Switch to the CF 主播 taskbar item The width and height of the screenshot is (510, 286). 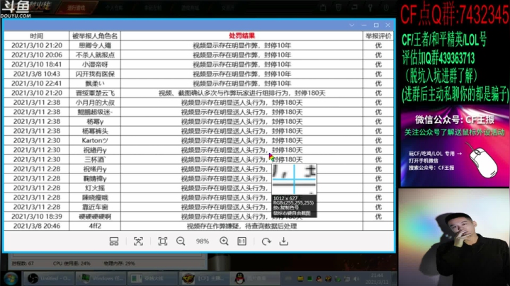(x=204, y=278)
